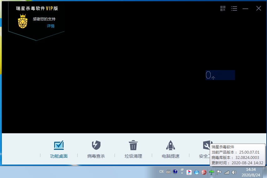Image resolution: width=267 pixels, height=178 pixels.
Task: Switch to the 功能桌面 tab label
Action: click(59, 156)
